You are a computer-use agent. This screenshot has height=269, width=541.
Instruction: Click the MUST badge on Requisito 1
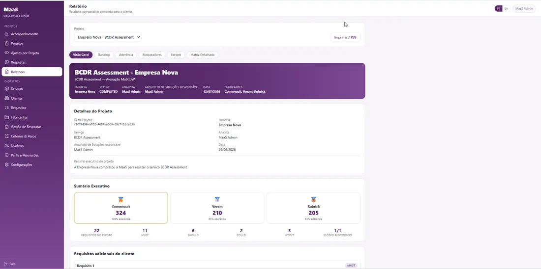click(x=350, y=266)
